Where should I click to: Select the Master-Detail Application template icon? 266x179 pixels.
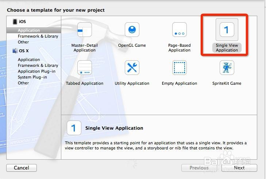coord(85,30)
